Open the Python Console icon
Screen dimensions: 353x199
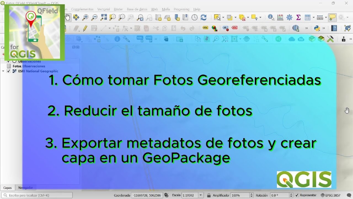point(317,28)
